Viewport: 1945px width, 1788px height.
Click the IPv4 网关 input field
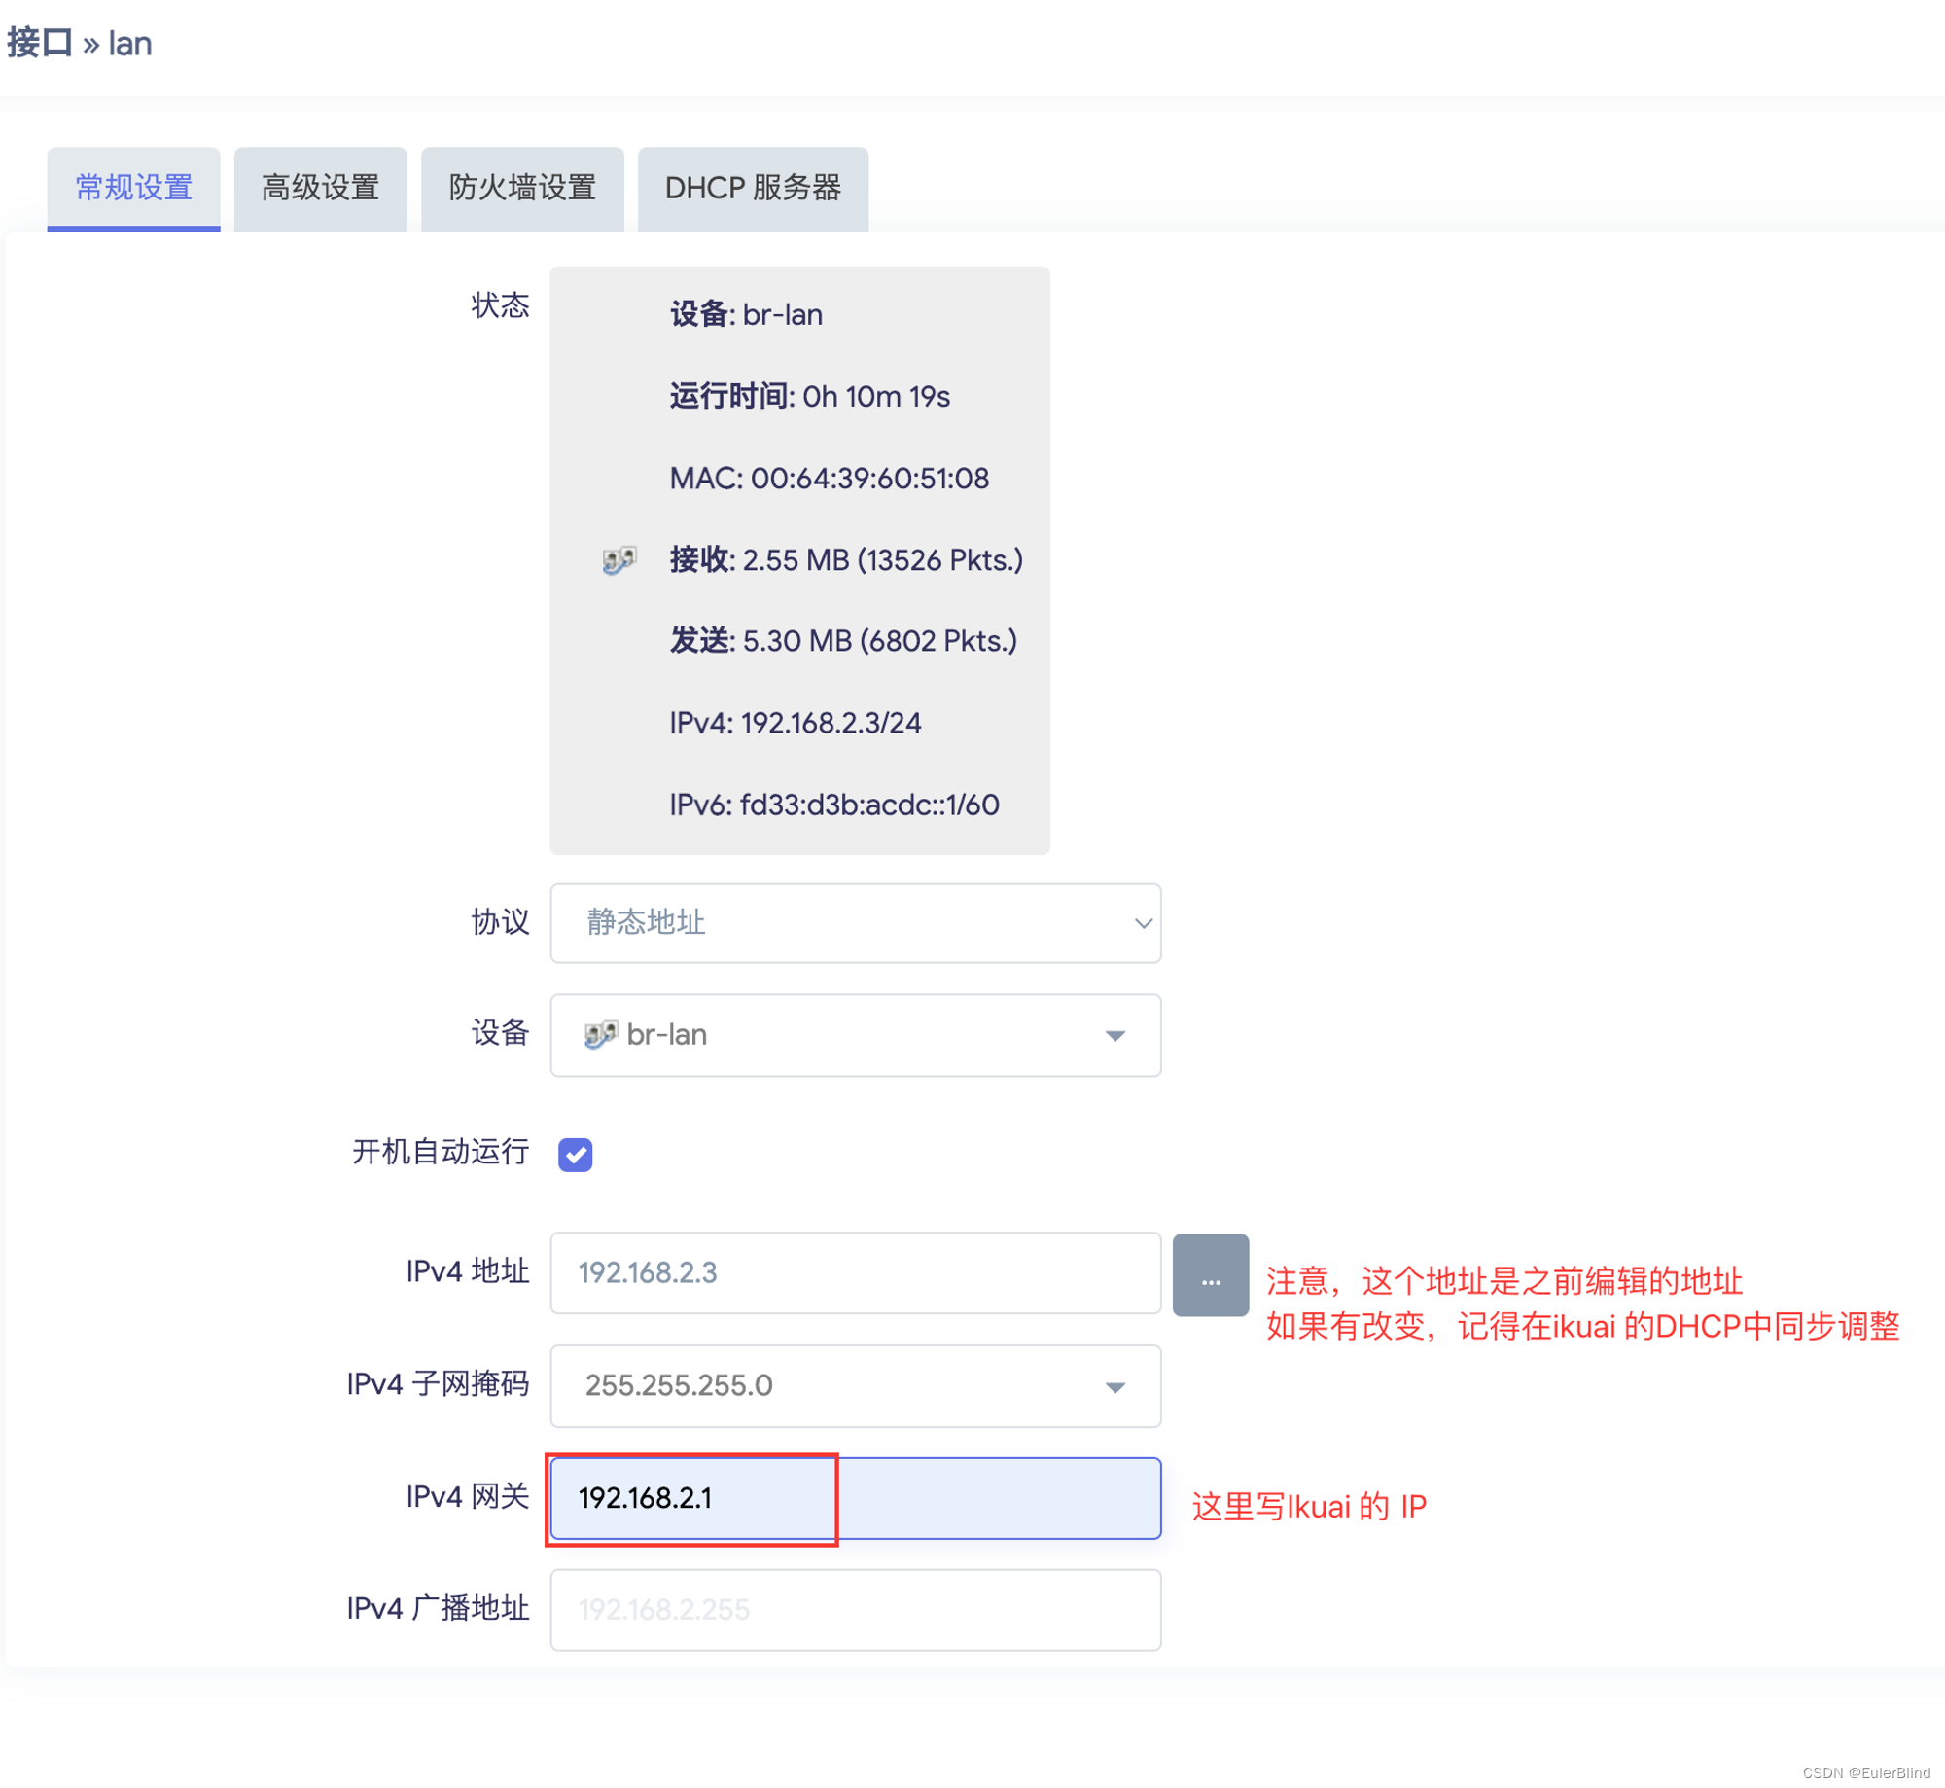tap(855, 1498)
